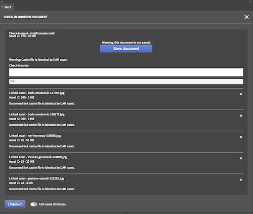Open the NetX panel tab
The width and height of the screenshot is (253, 214).
click(7, 7)
